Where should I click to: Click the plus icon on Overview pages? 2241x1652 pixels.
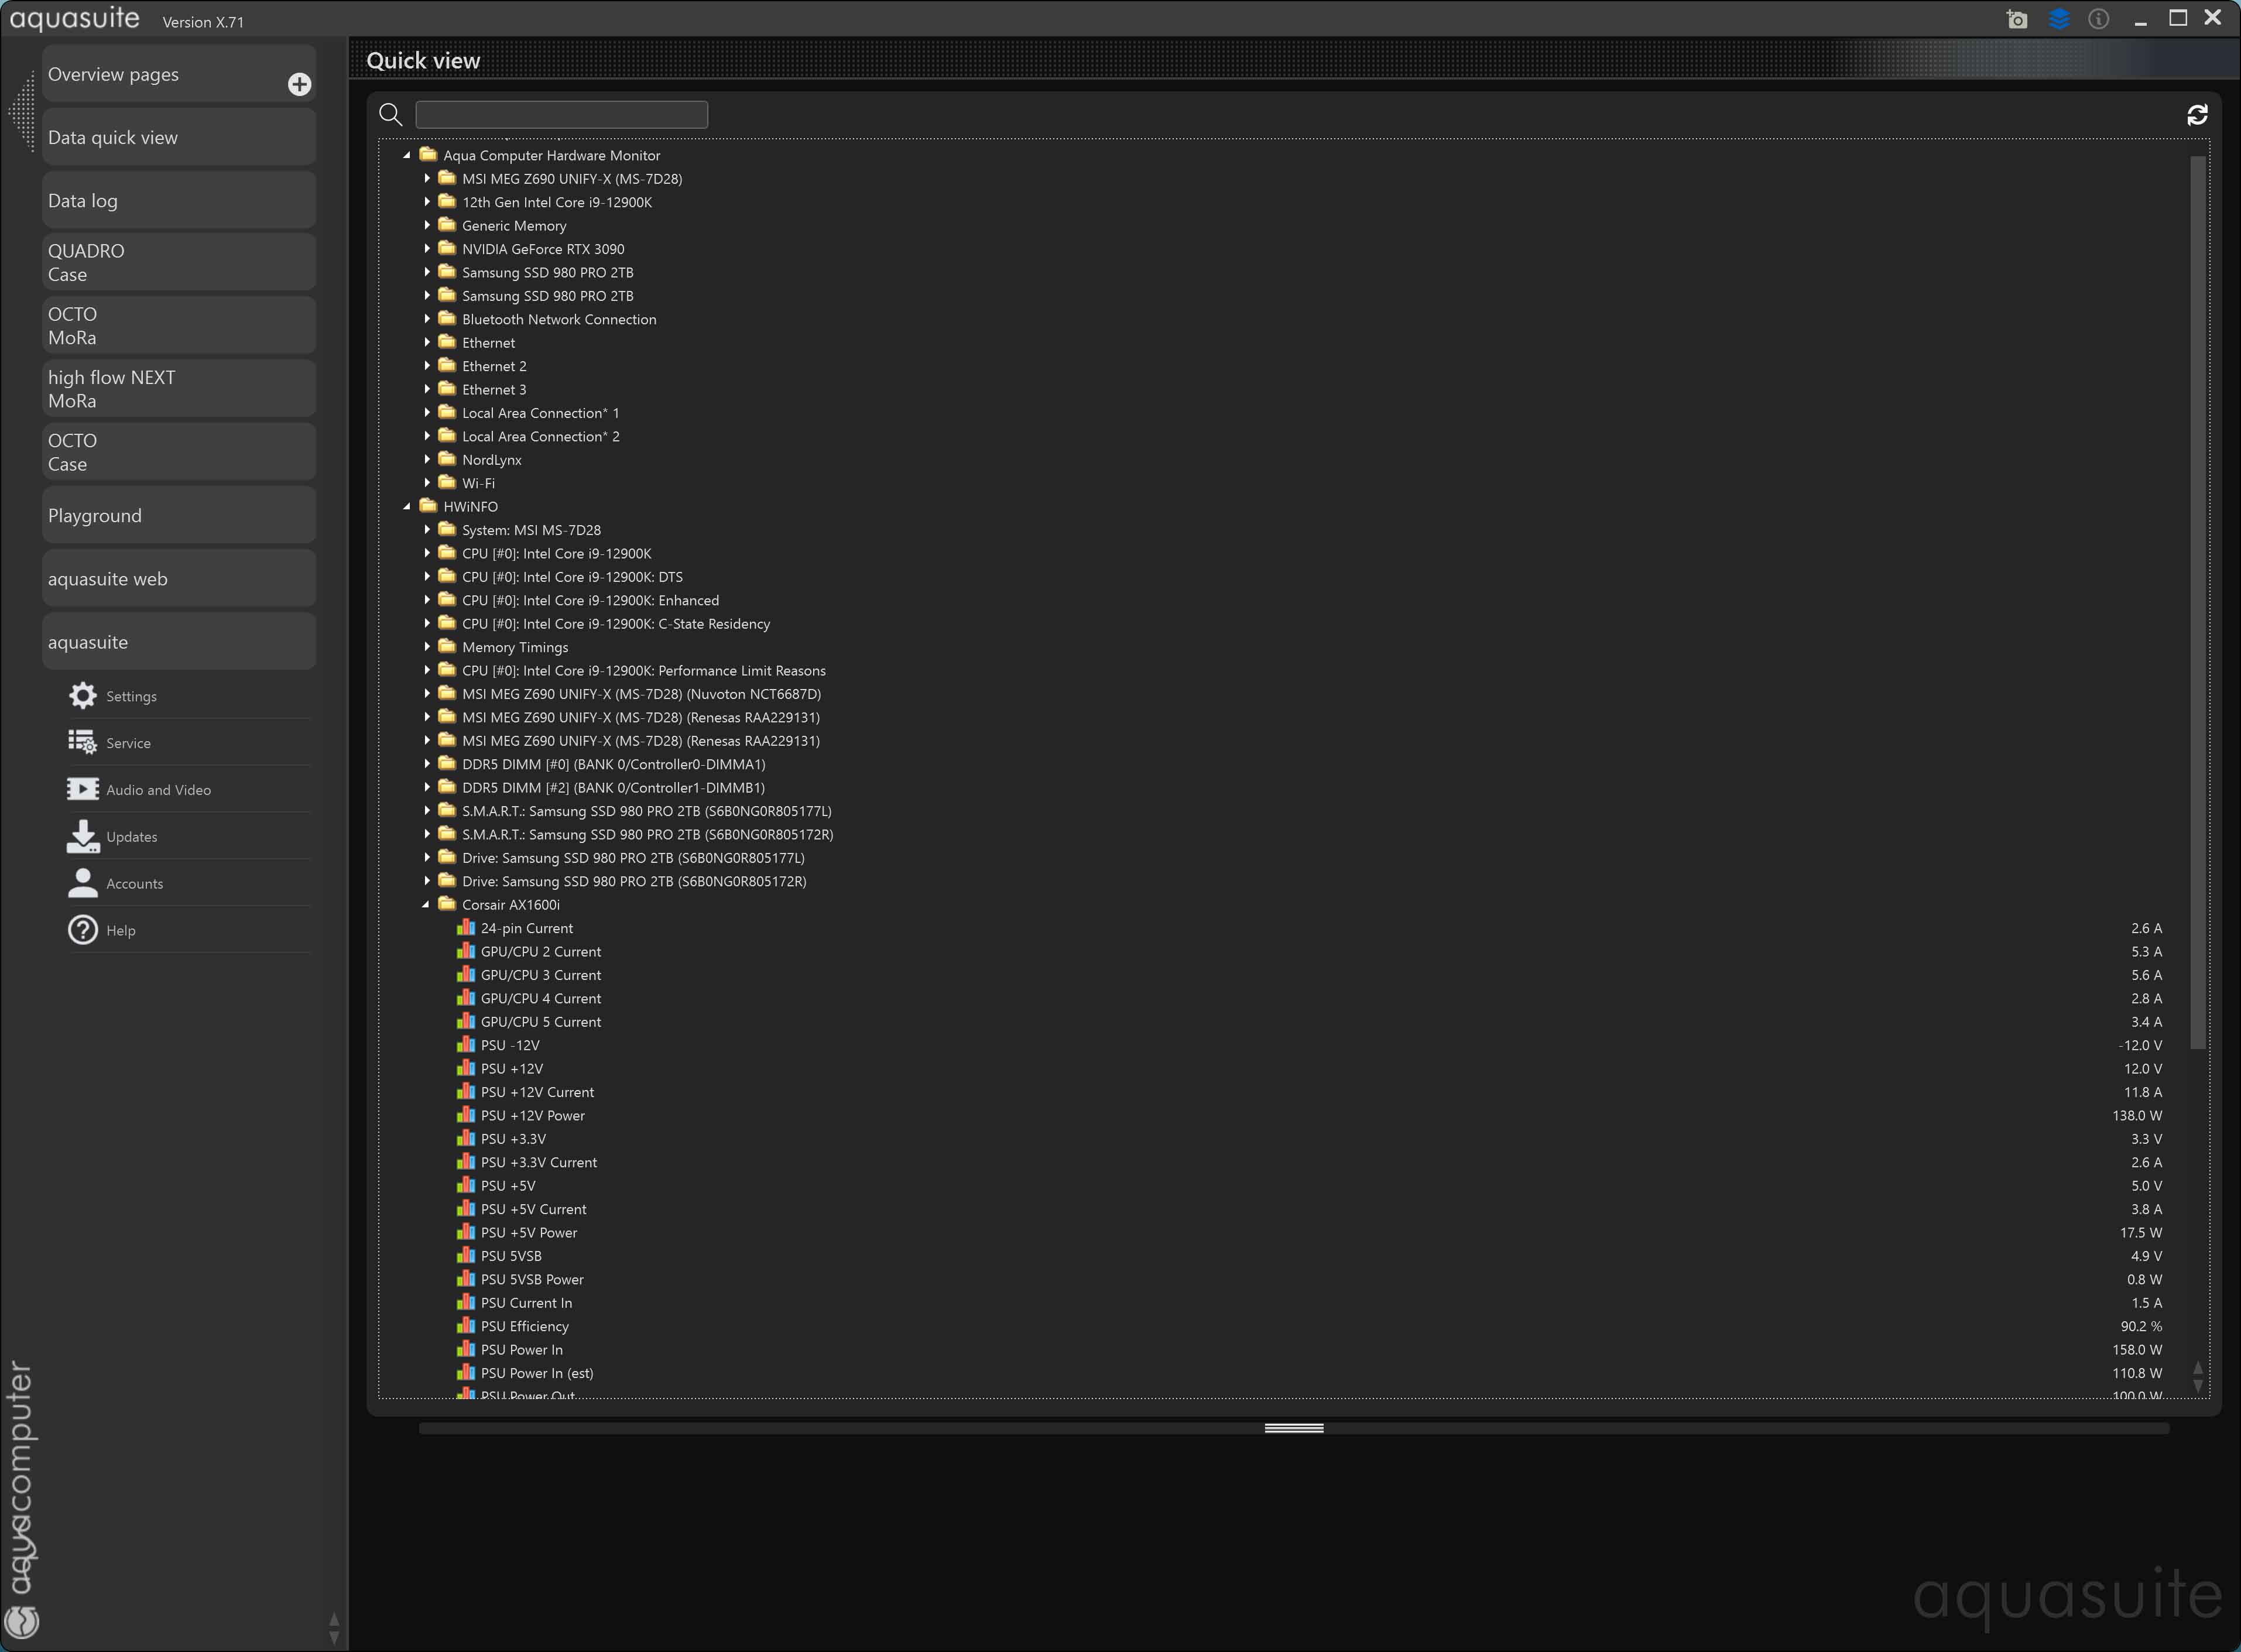tap(299, 84)
